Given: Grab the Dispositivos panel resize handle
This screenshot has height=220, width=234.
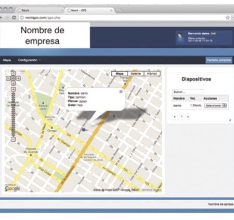Looking at the screenshot, I should click(x=230, y=120).
